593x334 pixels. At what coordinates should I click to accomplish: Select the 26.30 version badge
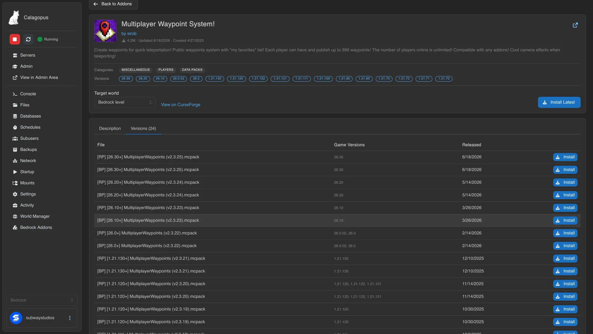pos(126,79)
